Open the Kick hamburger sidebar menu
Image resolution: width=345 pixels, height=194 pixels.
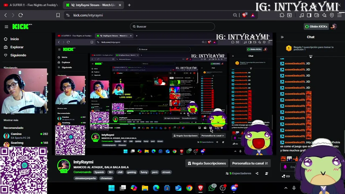[x=6, y=26]
